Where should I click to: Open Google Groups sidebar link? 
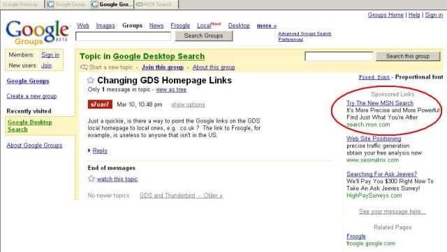point(28,81)
